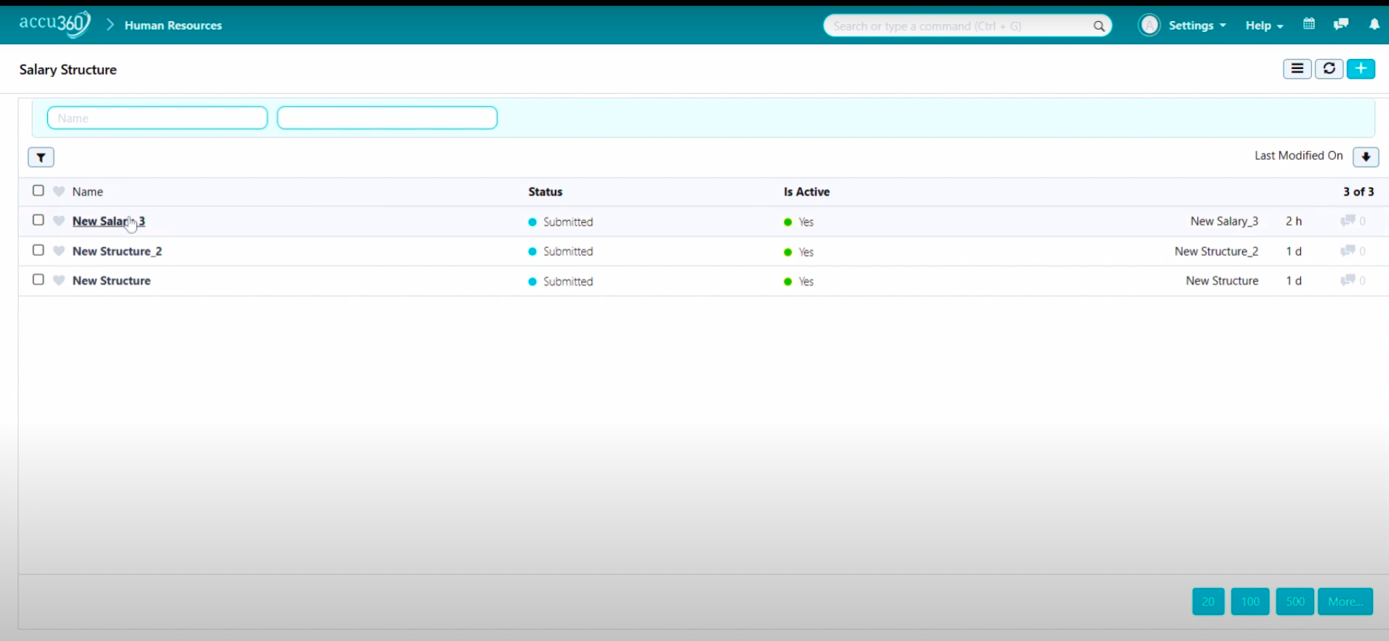Toggle sort direction arrow button
This screenshot has height=641, width=1389.
pos(1366,157)
